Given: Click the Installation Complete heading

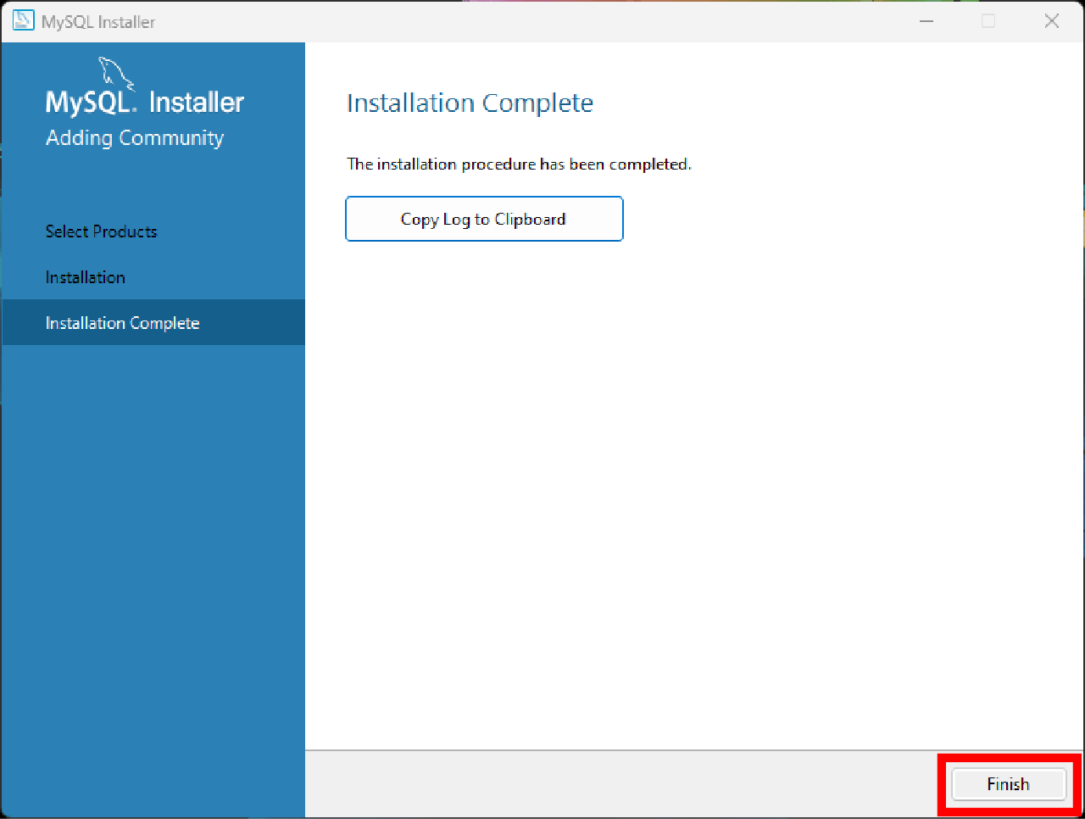Looking at the screenshot, I should 470,103.
